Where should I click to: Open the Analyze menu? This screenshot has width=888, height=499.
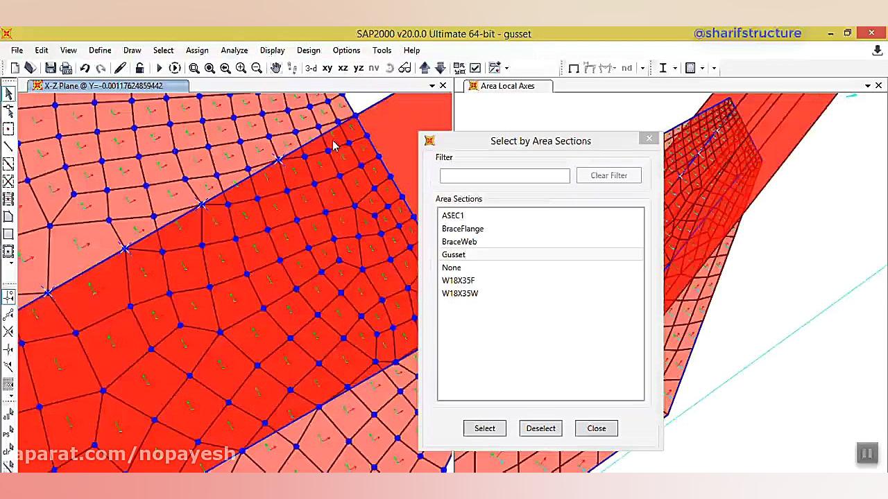point(234,51)
